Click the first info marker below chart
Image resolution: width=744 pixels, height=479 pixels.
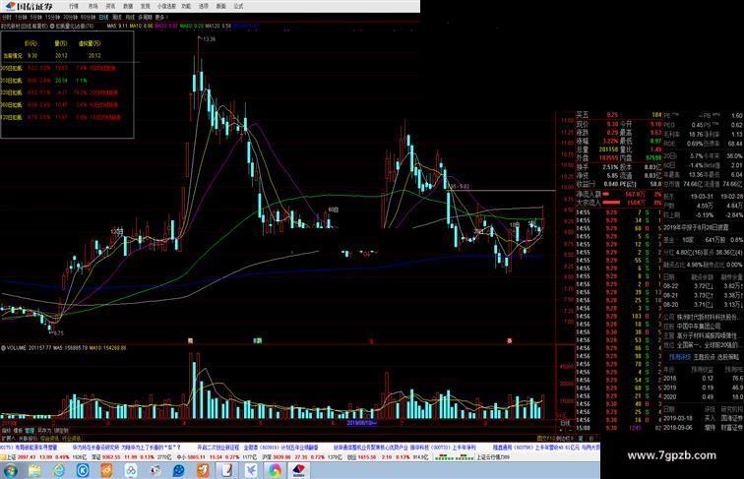click(x=190, y=340)
